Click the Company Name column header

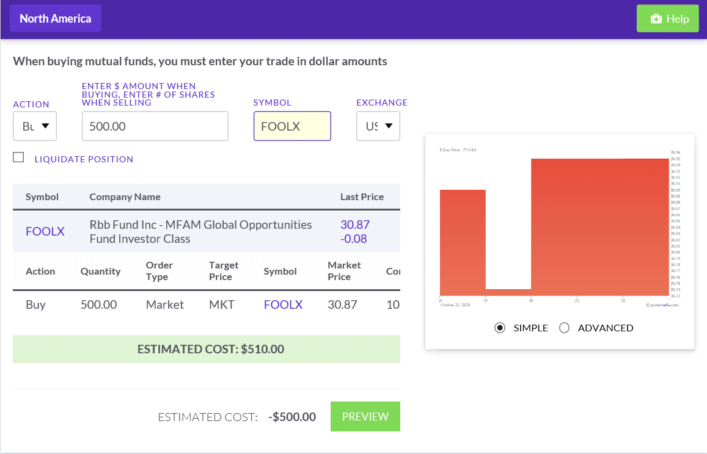pyautogui.click(x=125, y=196)
